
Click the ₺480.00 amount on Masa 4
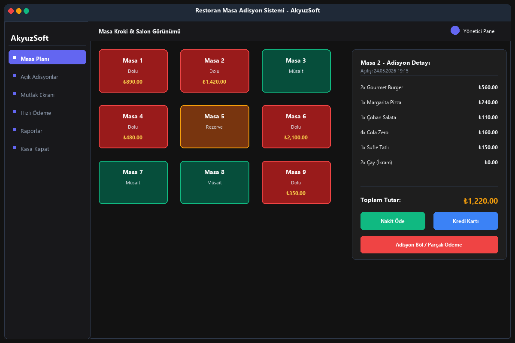coord(133,138)
